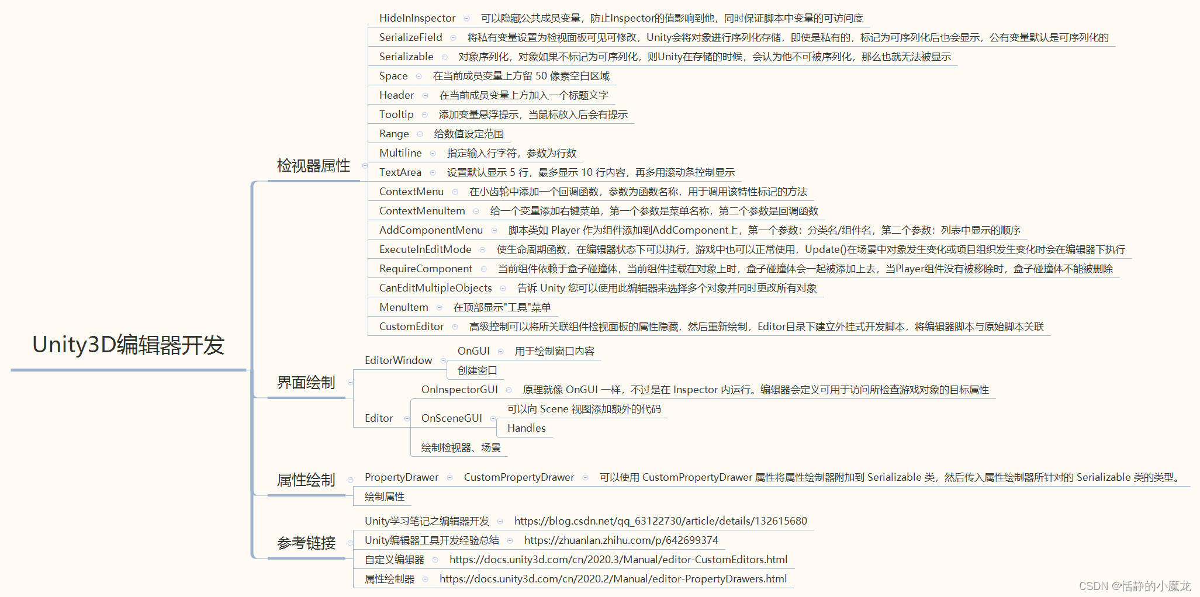Collapse the 参考链接 branch circle
Viewport: 1200px width, 597px height.
[x=350, y=543]
